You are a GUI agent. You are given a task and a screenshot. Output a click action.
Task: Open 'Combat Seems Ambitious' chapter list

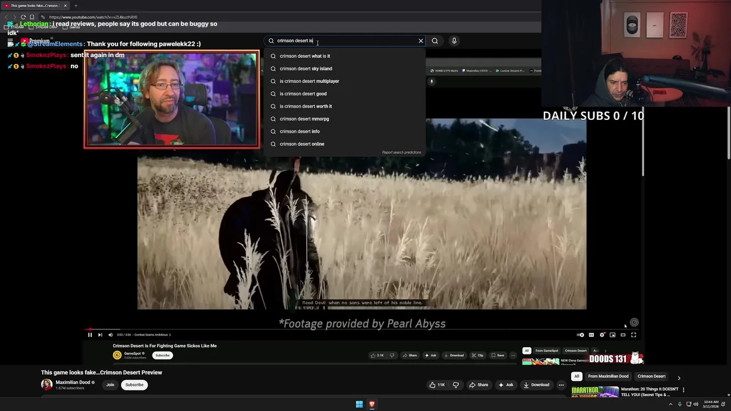coord(152,335)
